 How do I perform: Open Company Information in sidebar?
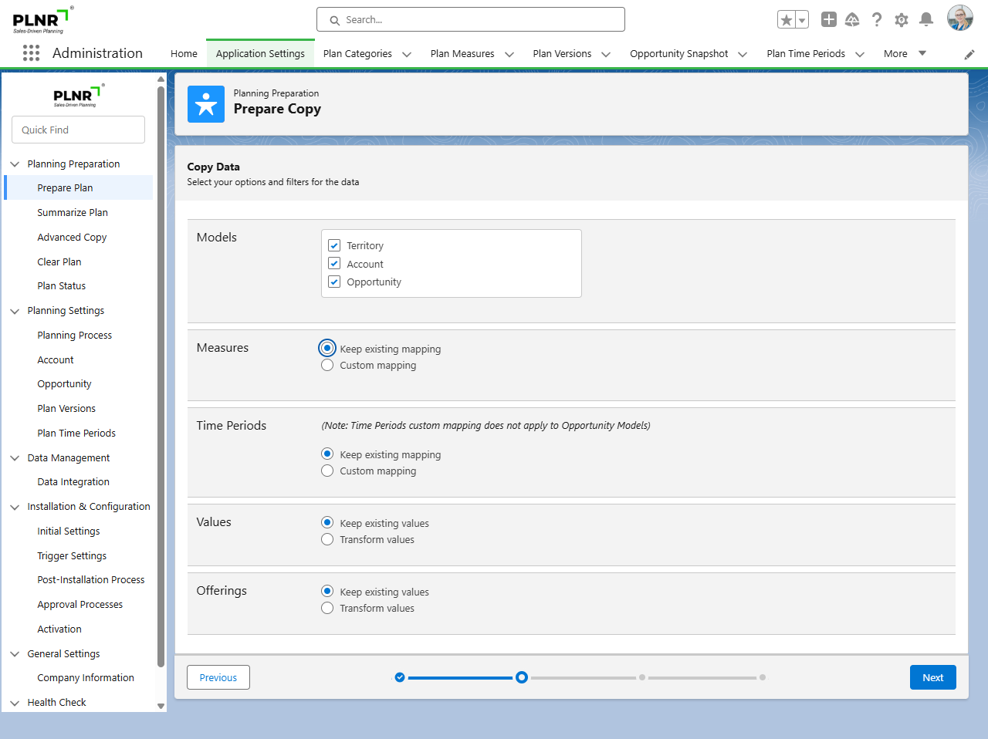point(86,677)
